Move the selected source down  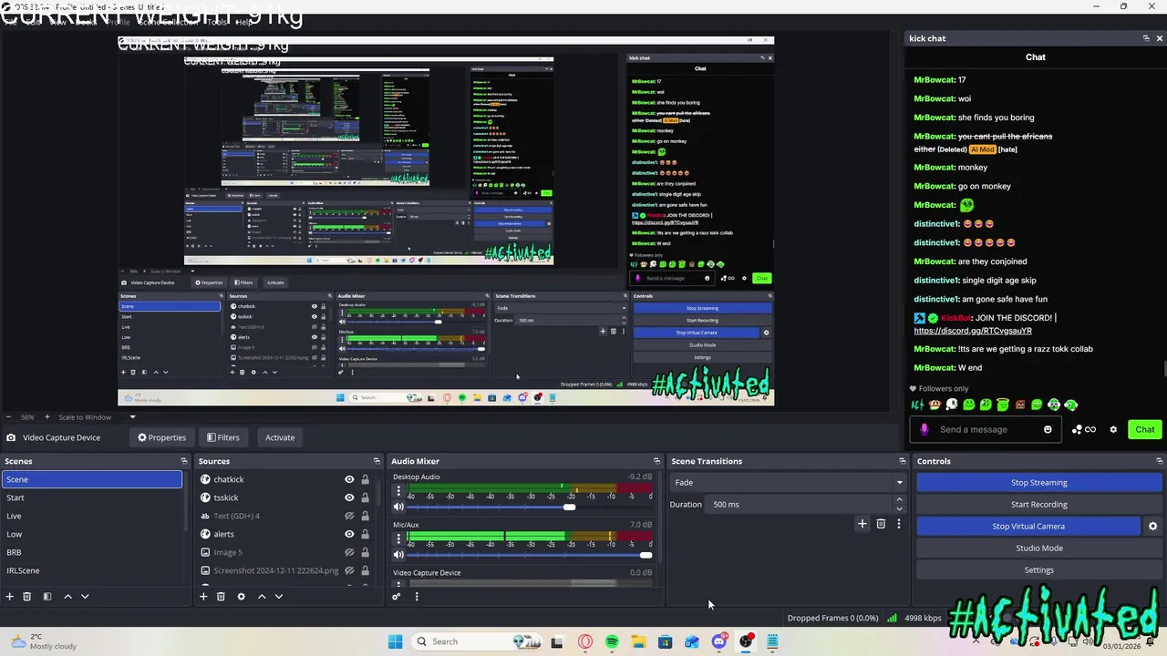pos(279,597)
